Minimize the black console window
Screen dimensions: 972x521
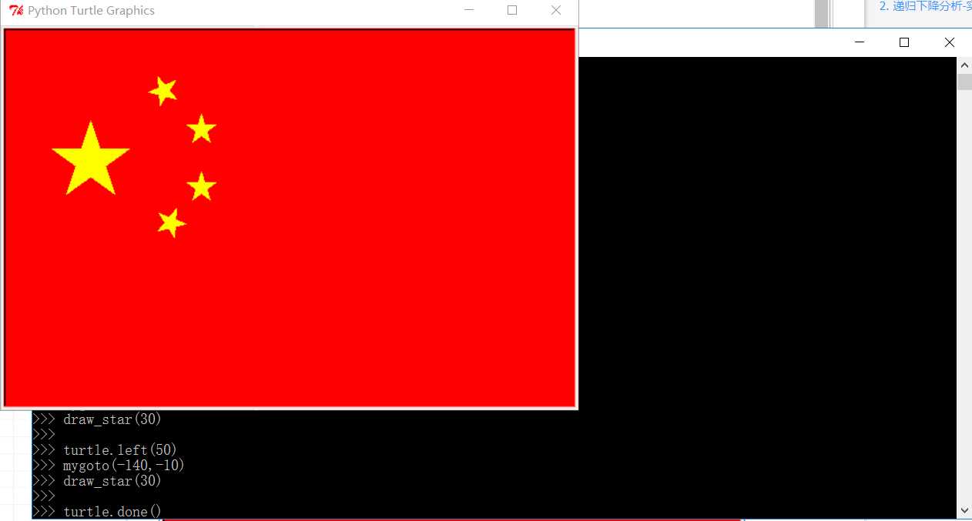(860, 42)
